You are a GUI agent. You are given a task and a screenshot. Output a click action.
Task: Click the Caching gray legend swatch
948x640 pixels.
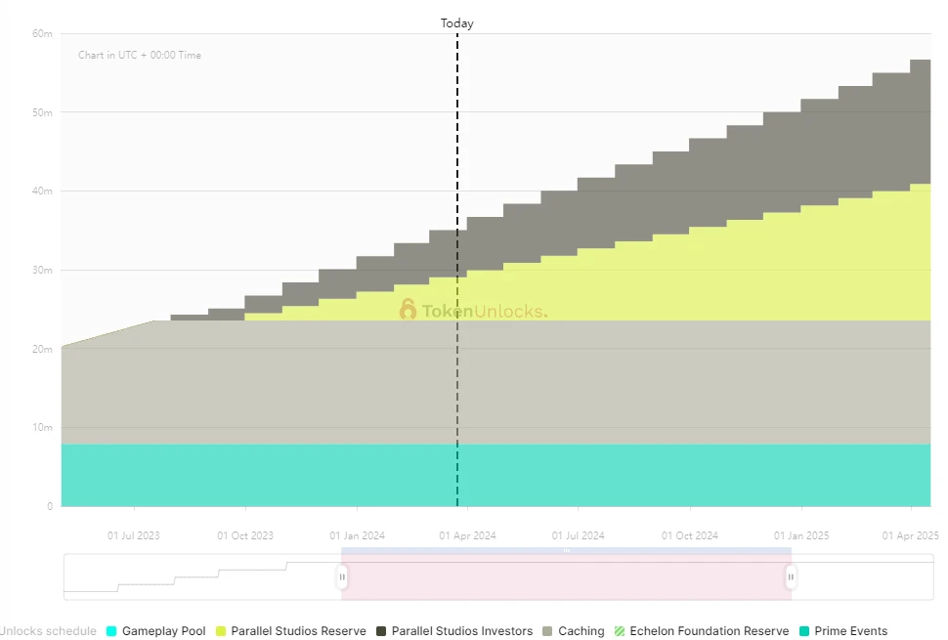pos(548,631)
